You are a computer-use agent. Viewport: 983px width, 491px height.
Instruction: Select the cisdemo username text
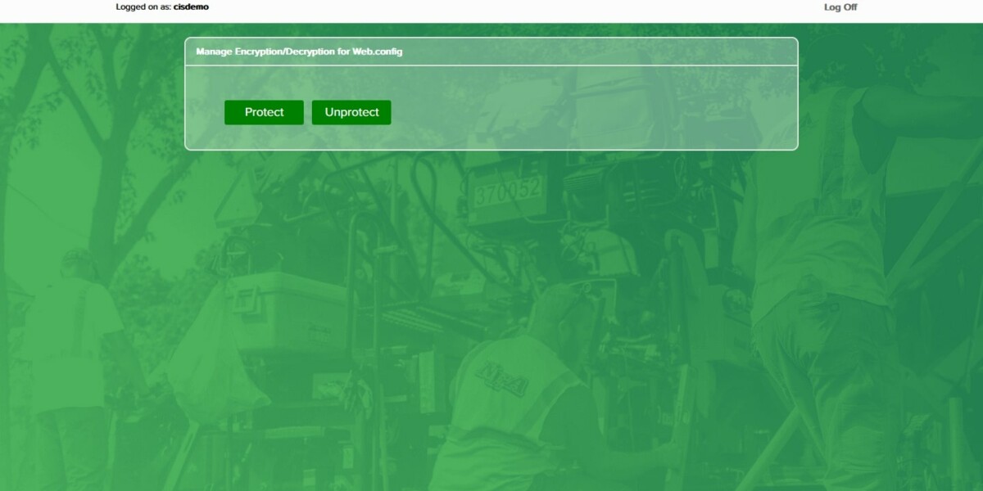191,7
